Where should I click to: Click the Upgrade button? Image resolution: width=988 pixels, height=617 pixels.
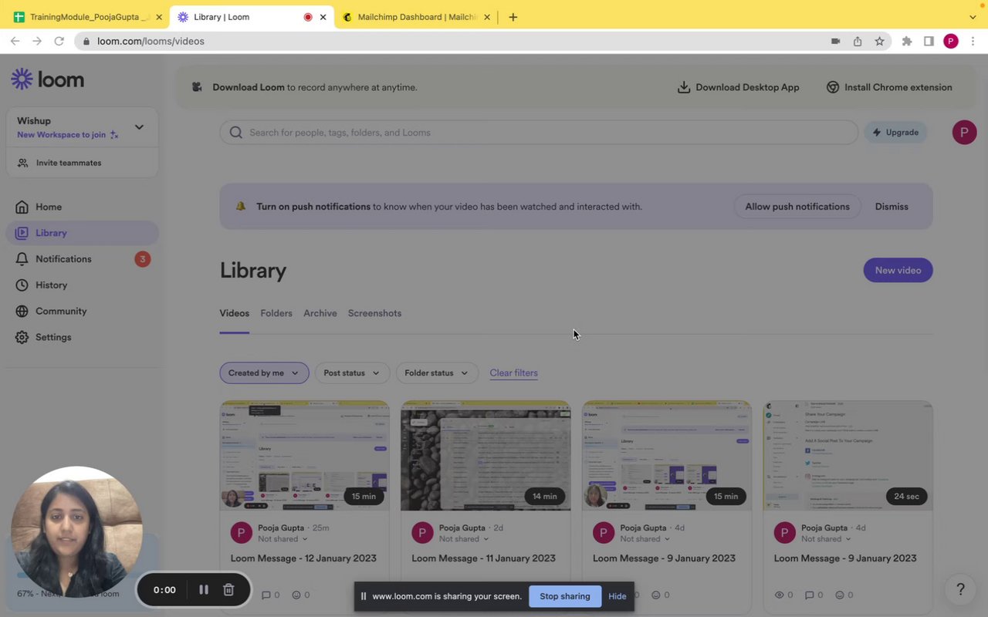pos(895,132)
